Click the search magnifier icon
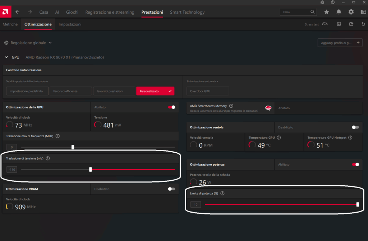This screenshot has height=241, width=368. [312, 12]
